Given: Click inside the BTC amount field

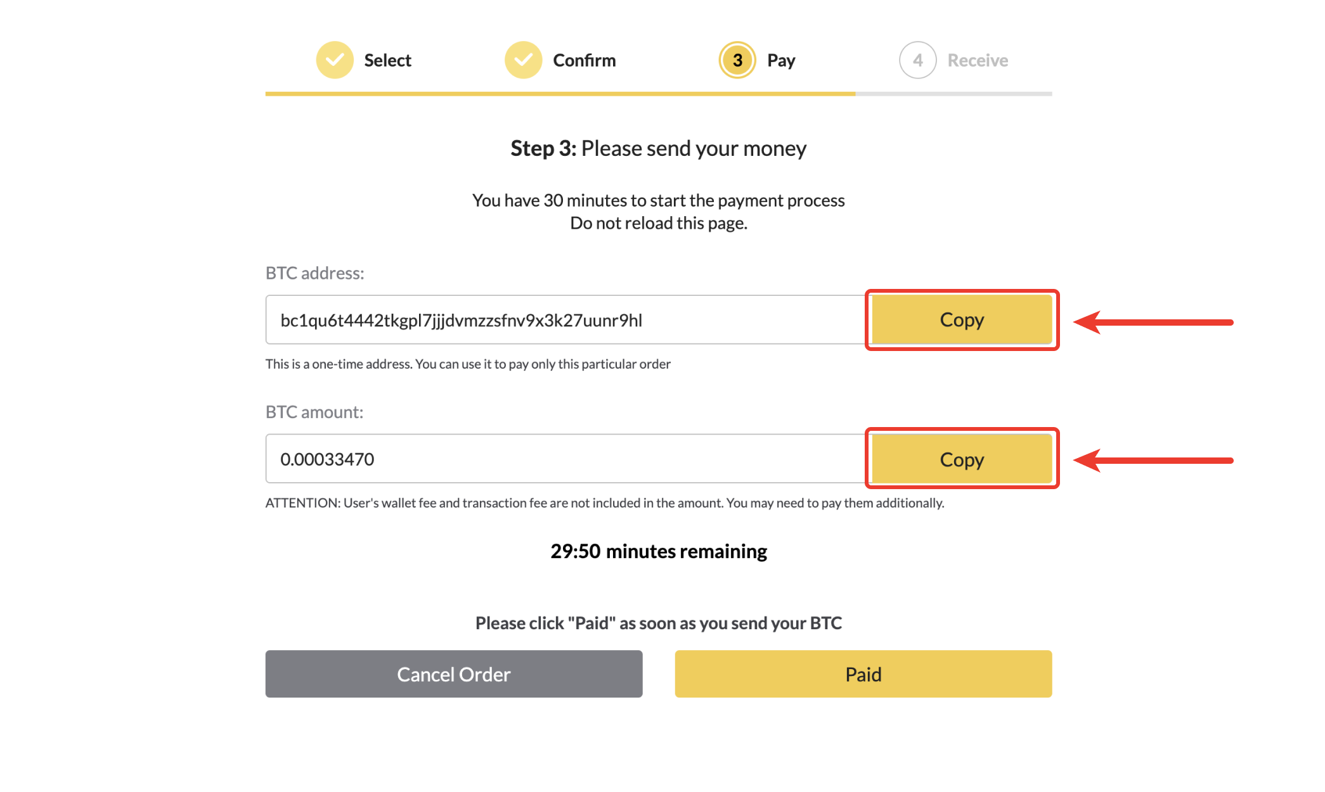Looking at the screenshot, I should coord(564,459).
